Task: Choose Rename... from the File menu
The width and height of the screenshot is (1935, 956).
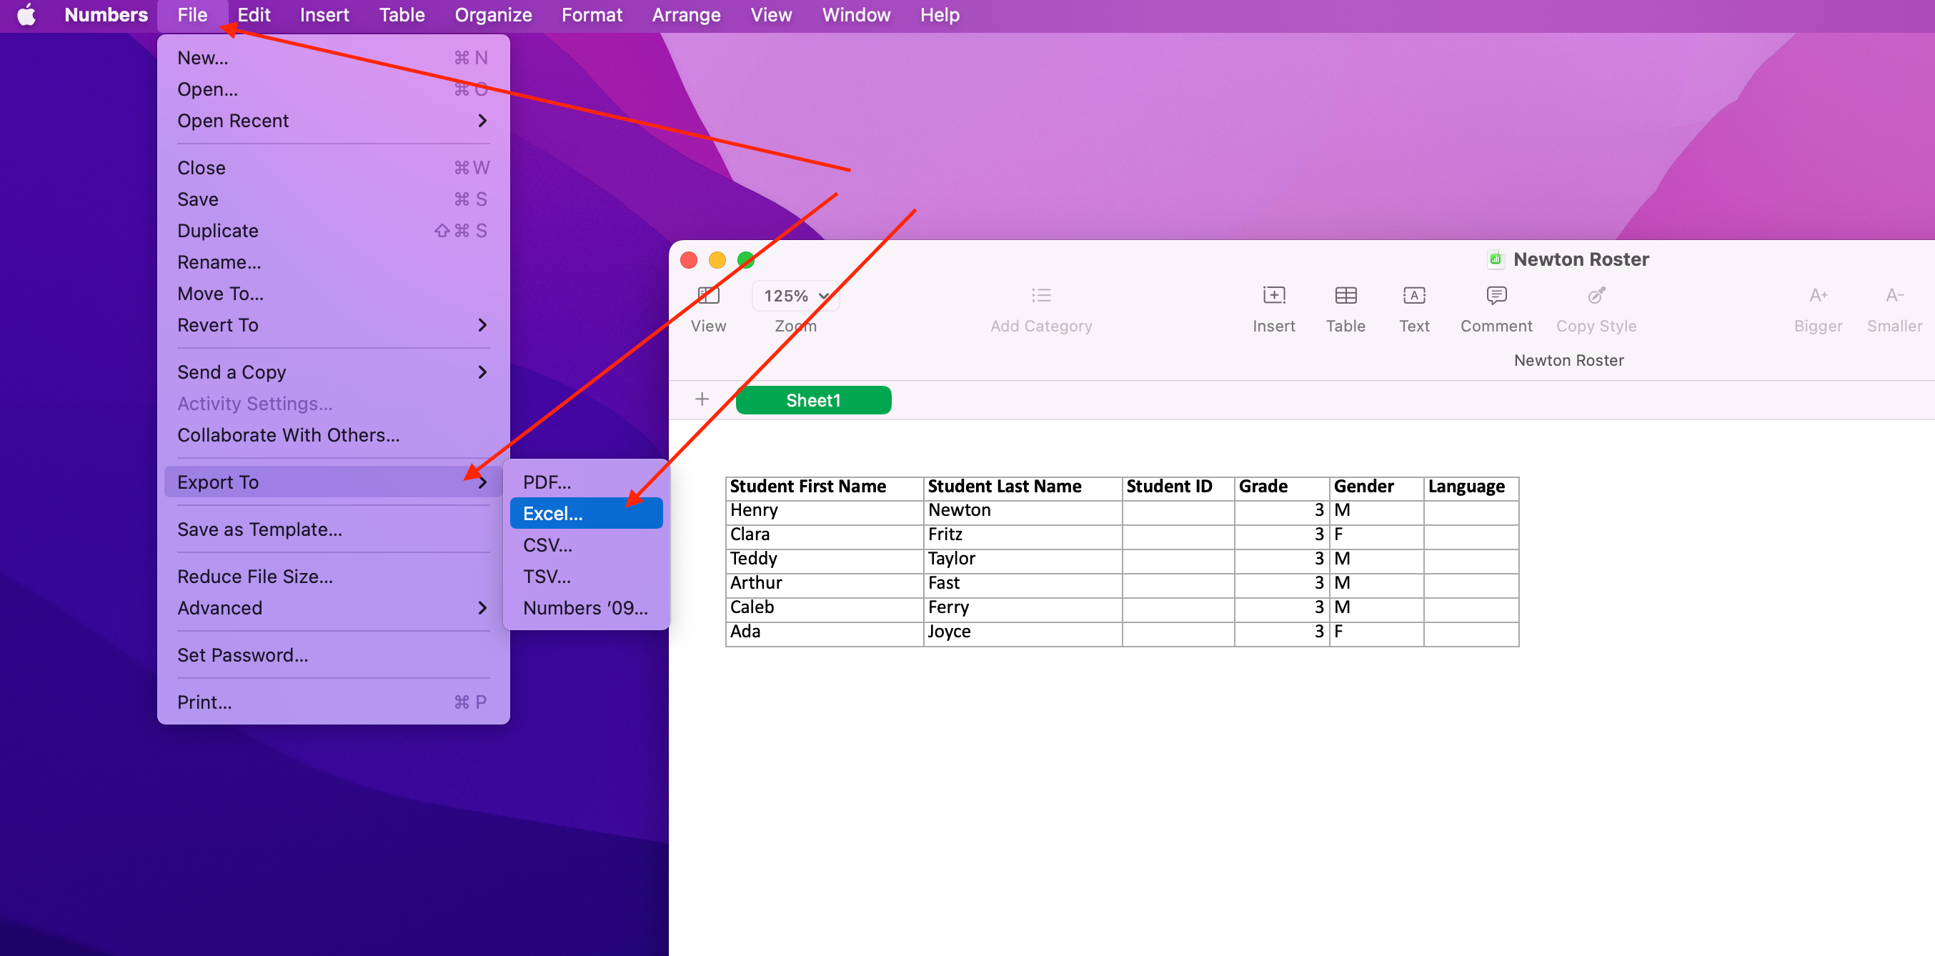Action: pyautogui.click(x=333, y=263)
